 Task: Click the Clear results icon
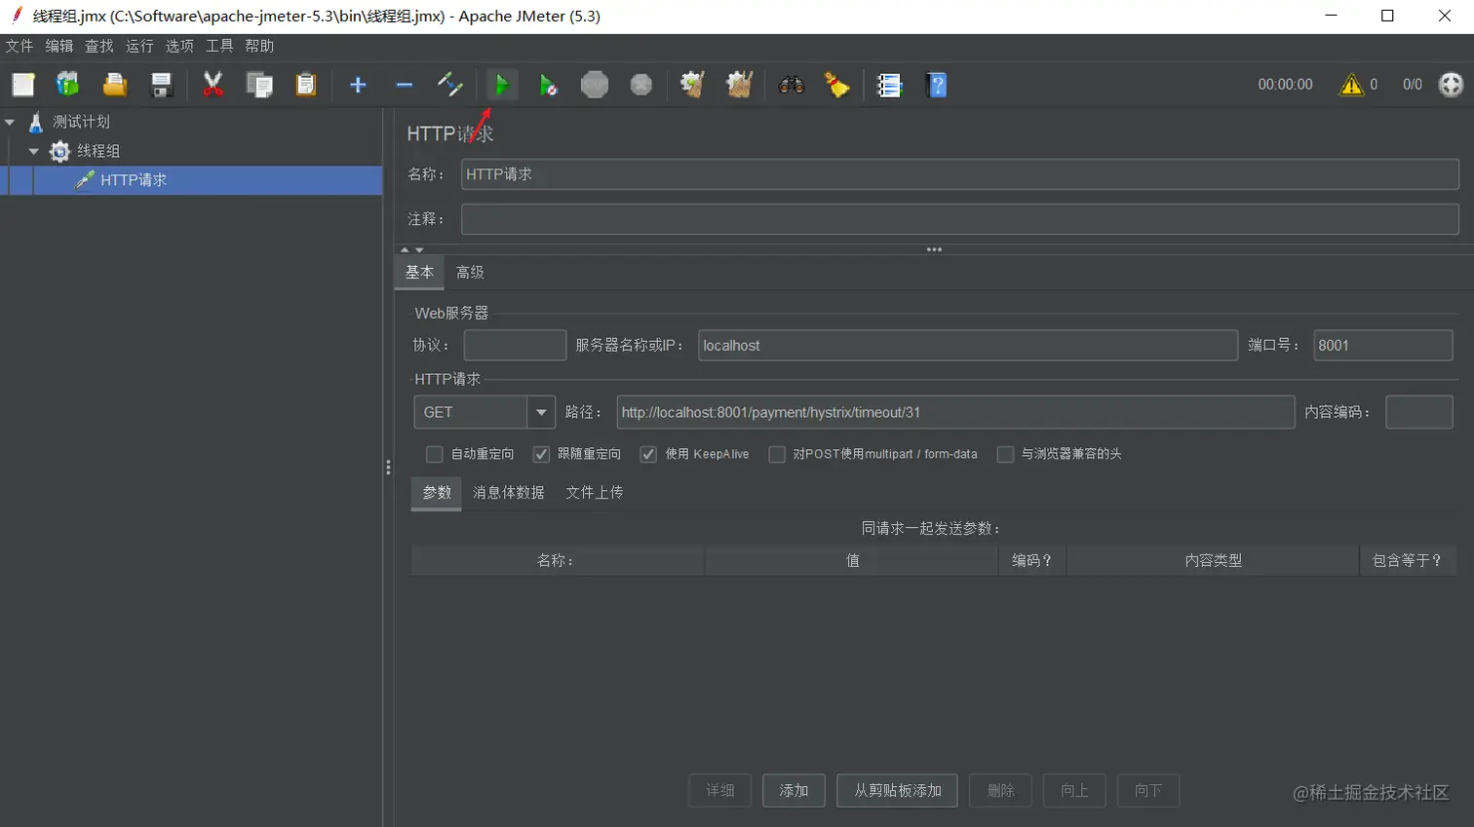pyautogui.click(x=693, y=85)
